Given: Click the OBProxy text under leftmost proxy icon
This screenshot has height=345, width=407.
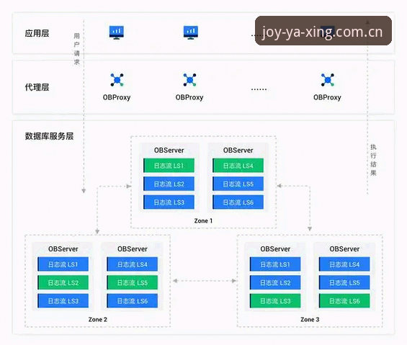Looking at the screenshot, I should (x=117, y=98).
